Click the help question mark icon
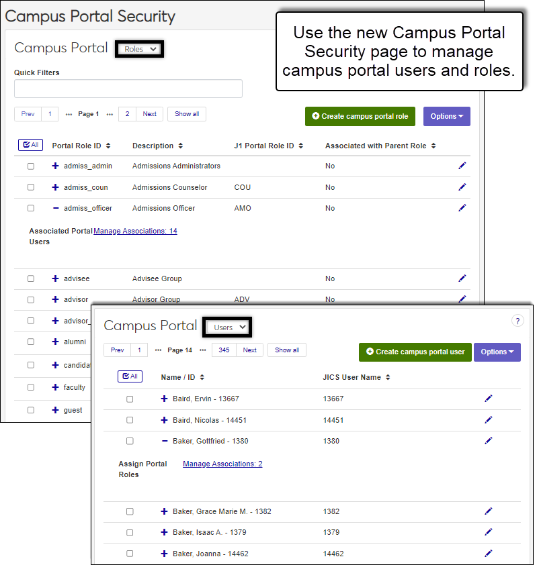 click(518, 321)
